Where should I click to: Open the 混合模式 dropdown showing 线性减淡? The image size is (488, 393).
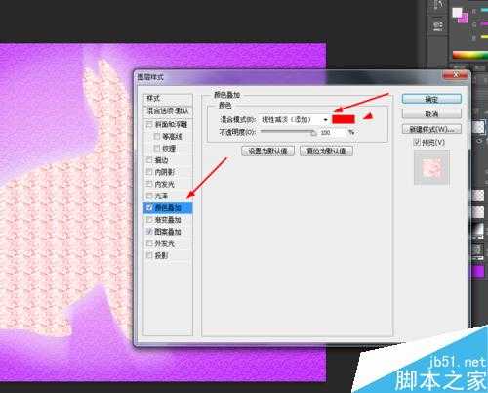pos(295,120)
